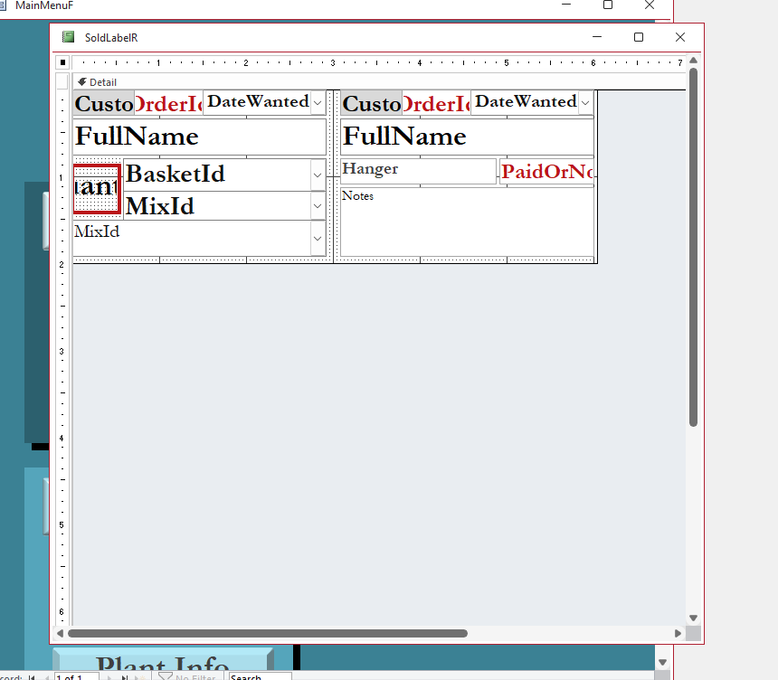Open the MixId combo box dropdown
The image size is (778, 680).
[x=318, y=205]
